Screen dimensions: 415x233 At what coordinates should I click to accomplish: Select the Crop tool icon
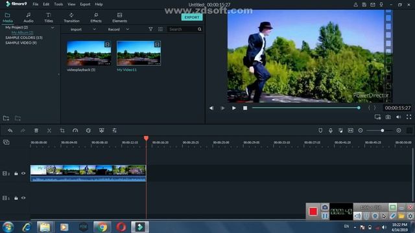62,131
